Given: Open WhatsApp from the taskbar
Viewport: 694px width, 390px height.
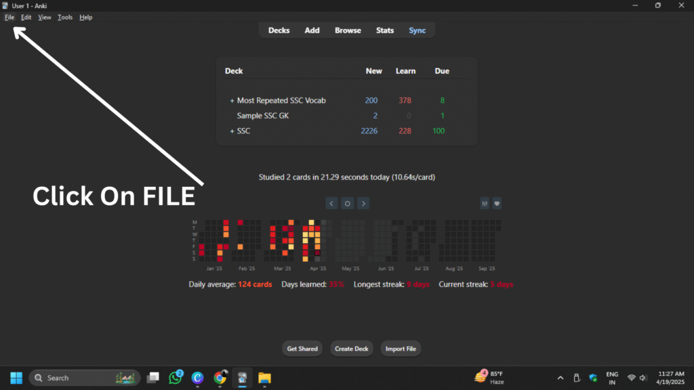Looking at the screenshot, I should 176,378.
